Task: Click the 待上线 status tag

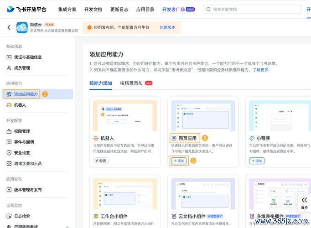Action: [x=49, y=25]
